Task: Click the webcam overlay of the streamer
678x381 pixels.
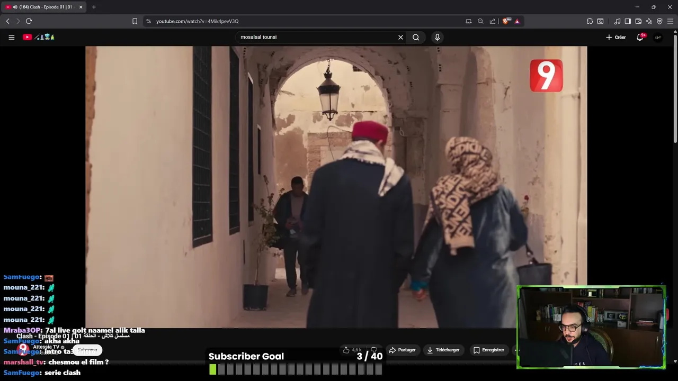Action: pos(591,327)
